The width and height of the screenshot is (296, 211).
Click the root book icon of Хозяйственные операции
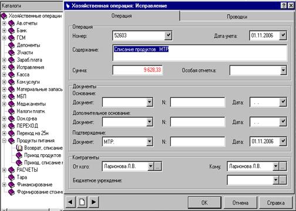[4, 16]
